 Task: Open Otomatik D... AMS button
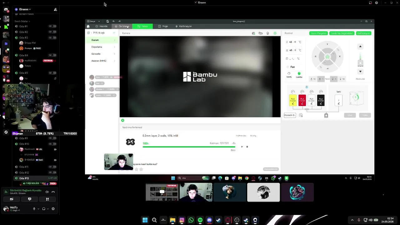tap(290, 115)
